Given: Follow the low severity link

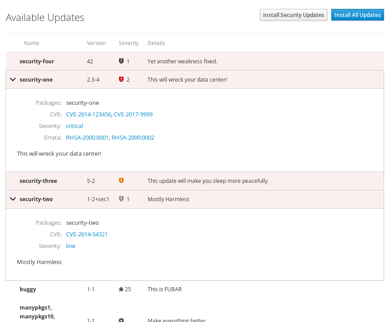Looking at the screenshot, I should [70, 246].
